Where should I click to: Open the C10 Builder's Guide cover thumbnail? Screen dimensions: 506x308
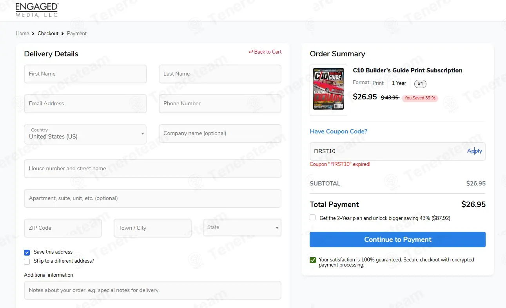(328, 90)
